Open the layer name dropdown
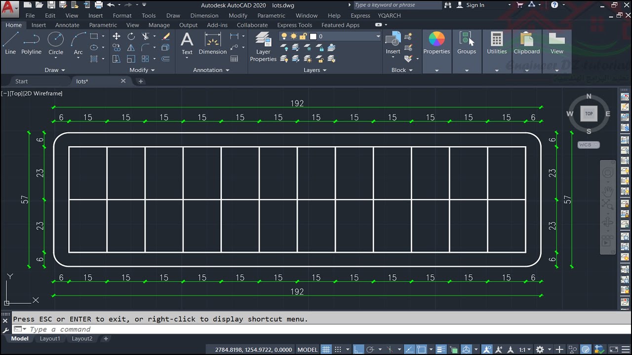632x355 pixels. click(378, 36)
